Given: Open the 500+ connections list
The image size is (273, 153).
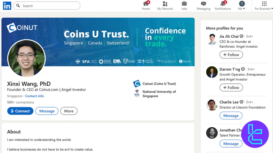Looking at the screenshot, I should pyautogui.click(x=20, y=102).
